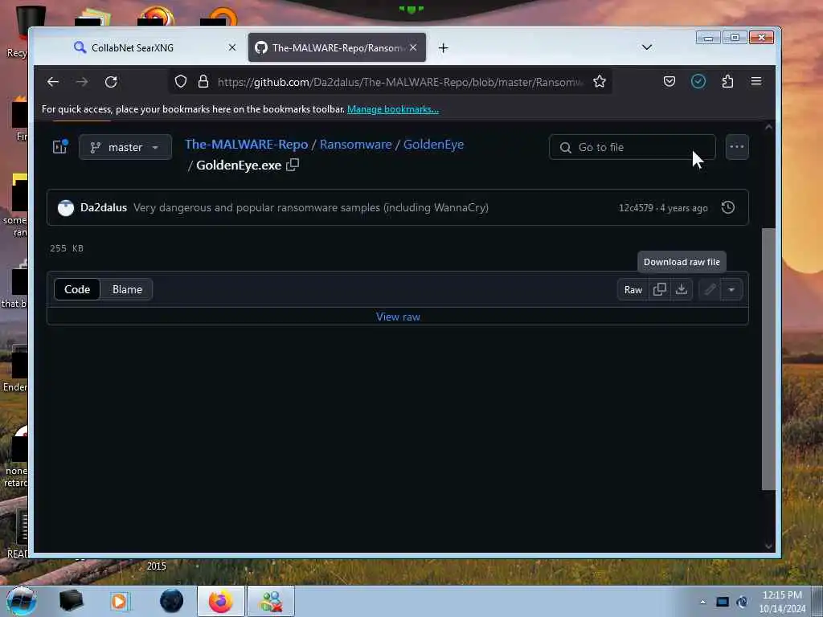This screenshot has height=617, width=823.
Task: Launch Firefox from the taskbar
Action: 220,601
